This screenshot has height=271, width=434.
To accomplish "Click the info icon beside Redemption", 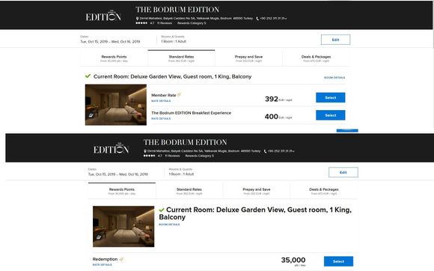I will [x=121, y=259].
